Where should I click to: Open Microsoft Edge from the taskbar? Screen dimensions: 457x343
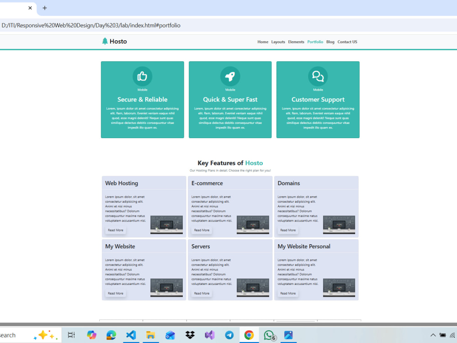[x=111, y=335]
